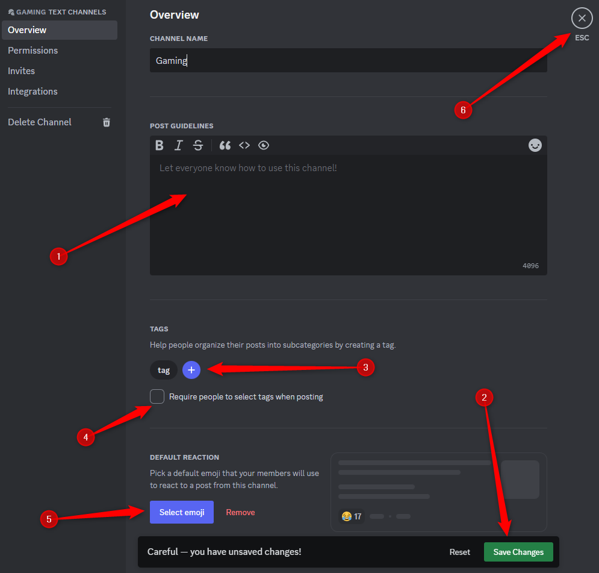Reset unsaved channel changes

(459, 551)
